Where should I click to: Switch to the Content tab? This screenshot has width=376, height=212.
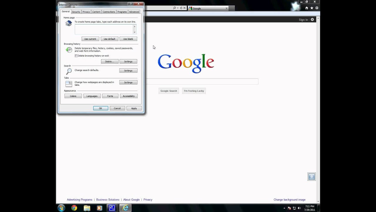[96, 12]
